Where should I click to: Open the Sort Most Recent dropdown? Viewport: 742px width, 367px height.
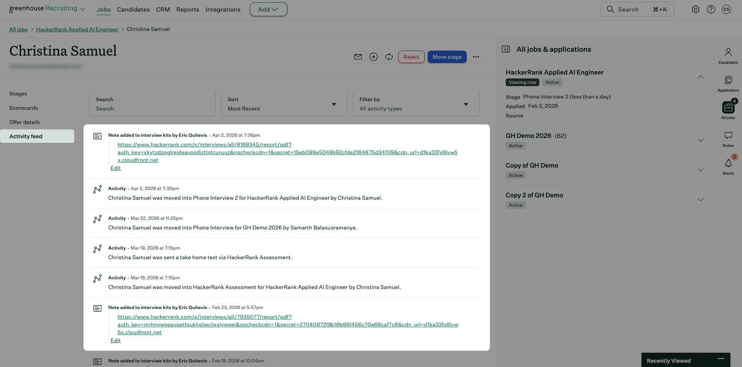[x=284, y=104]
